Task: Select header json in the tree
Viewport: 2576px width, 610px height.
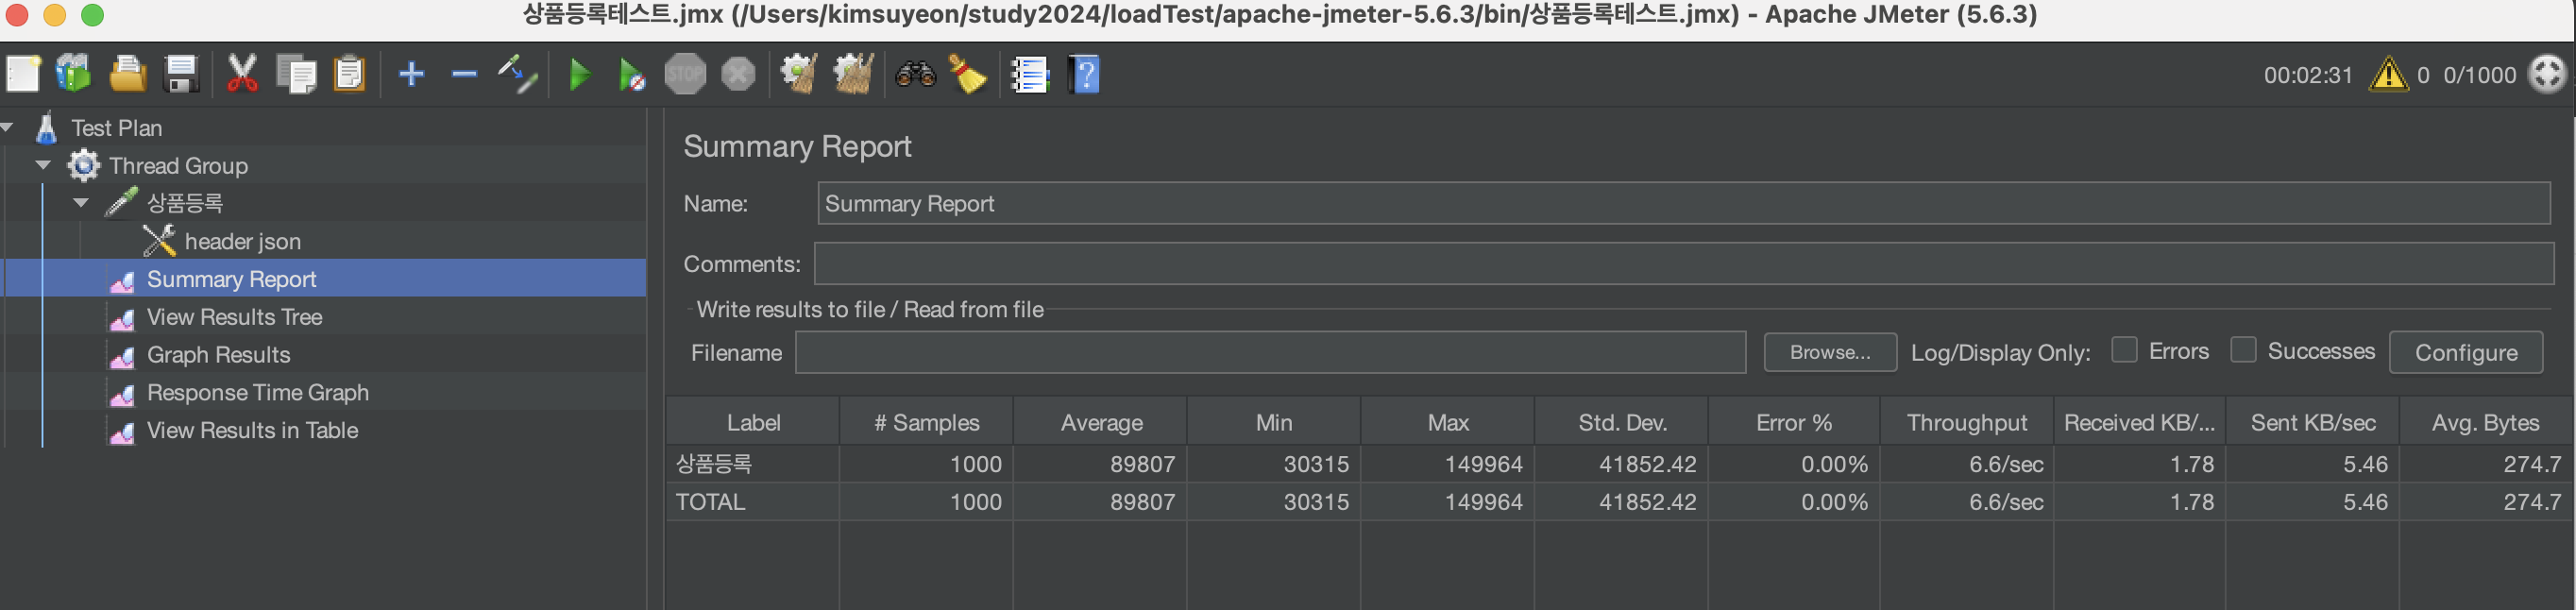Action: pos(242,241)
